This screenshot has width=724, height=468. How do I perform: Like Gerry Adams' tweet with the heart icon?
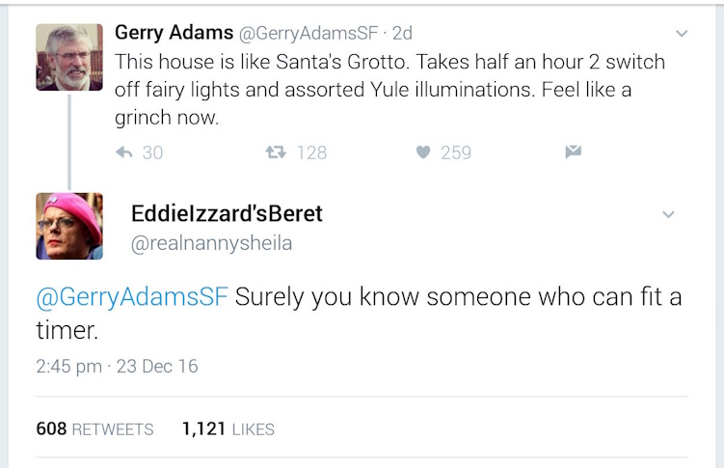pyautogui.click(x=422, y=152)
